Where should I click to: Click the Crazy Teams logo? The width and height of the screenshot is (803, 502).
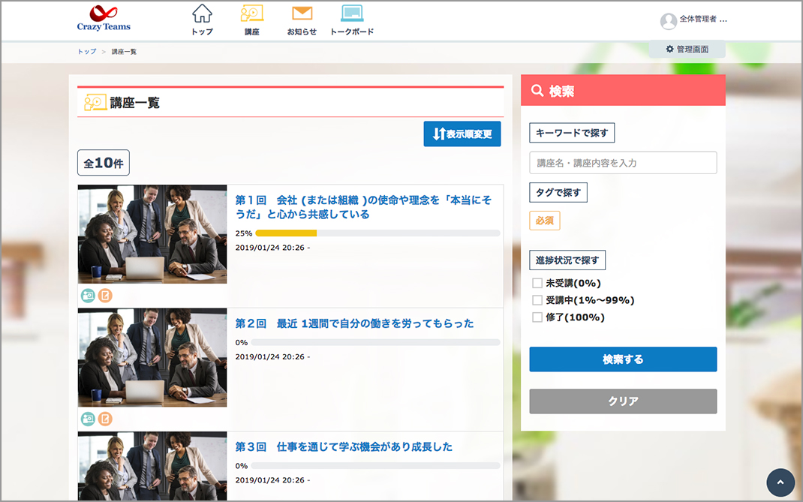[104, 19]
